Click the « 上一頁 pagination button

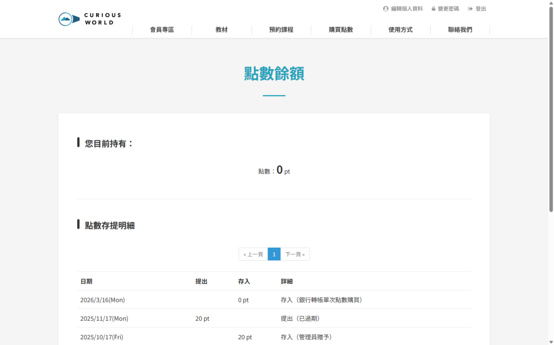pyautogui.click(x=253, y=254)
